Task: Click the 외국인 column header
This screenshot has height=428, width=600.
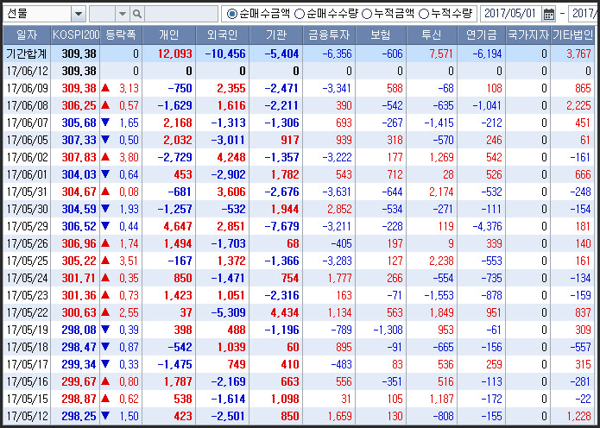Action: 223,35
